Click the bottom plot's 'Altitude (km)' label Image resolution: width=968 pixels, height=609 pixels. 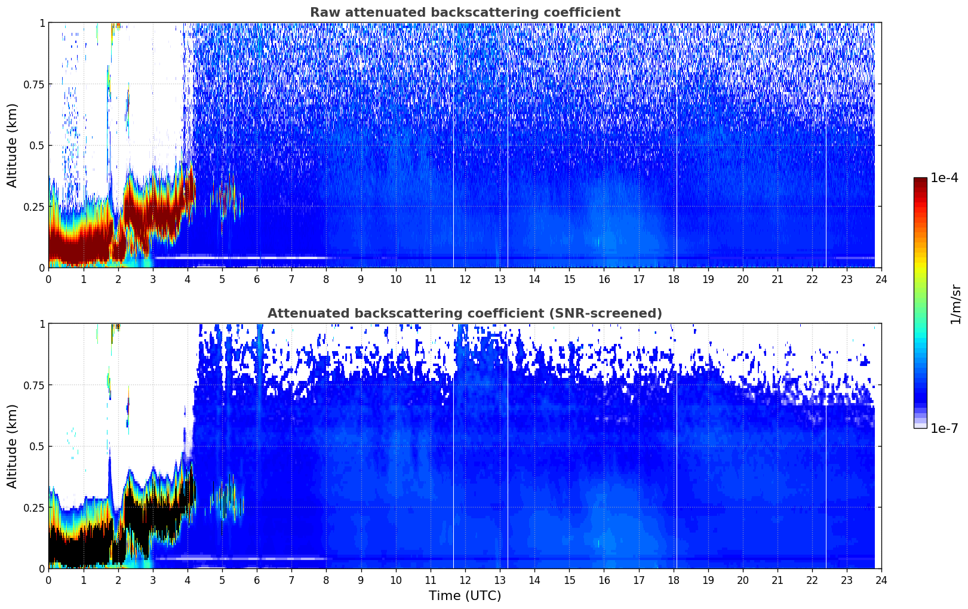click(13, 446)
